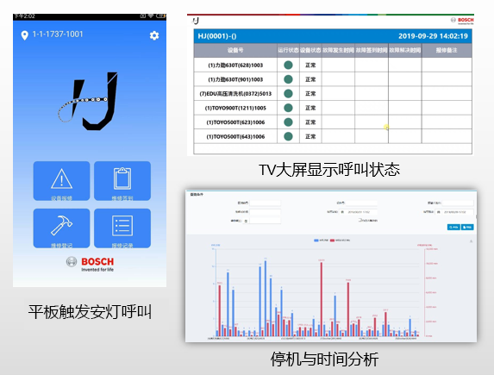Screen dimensions: 494x375
Task: Tap the location pin beside 1-1-1737-1001
Action: pyautogui.click(x=24, y=35)
